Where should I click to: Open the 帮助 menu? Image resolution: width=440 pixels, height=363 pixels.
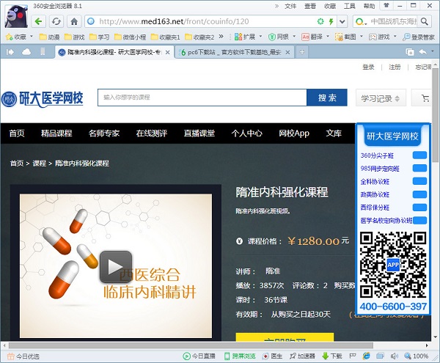(369, 6)
